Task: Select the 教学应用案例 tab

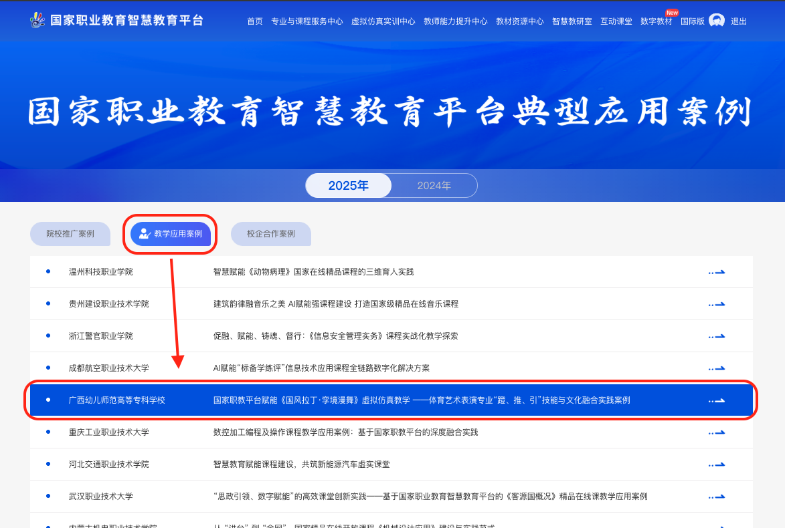Action: [x=171, y=234]
